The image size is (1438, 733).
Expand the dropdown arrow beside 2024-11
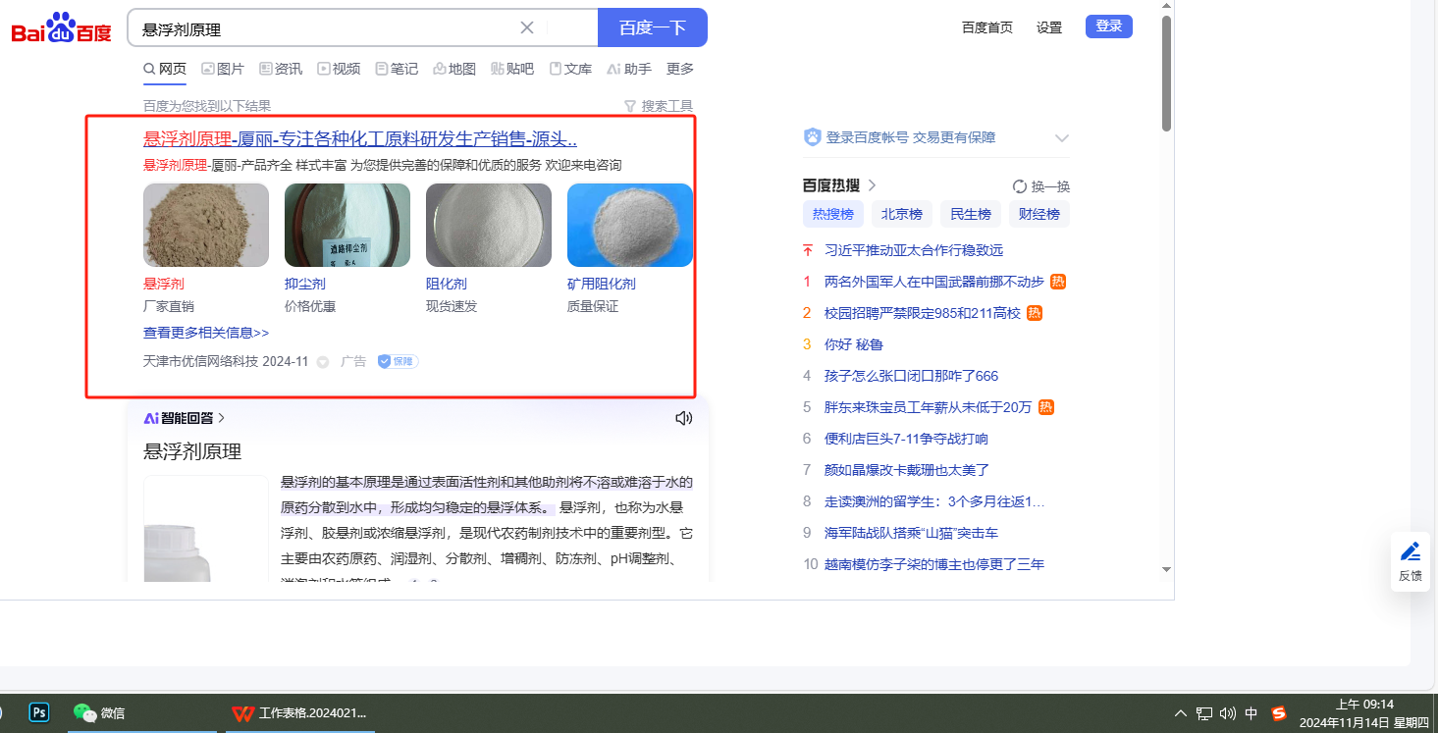[322, 362]
